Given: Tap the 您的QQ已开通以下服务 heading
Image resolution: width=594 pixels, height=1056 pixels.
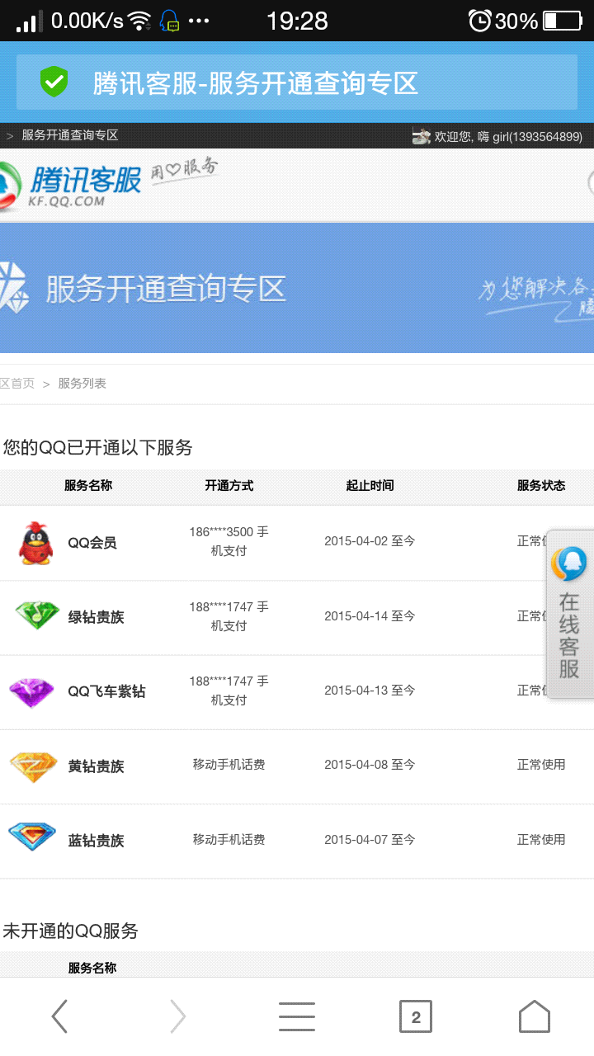Looking at the screenshot, I should tap(97, 448).
